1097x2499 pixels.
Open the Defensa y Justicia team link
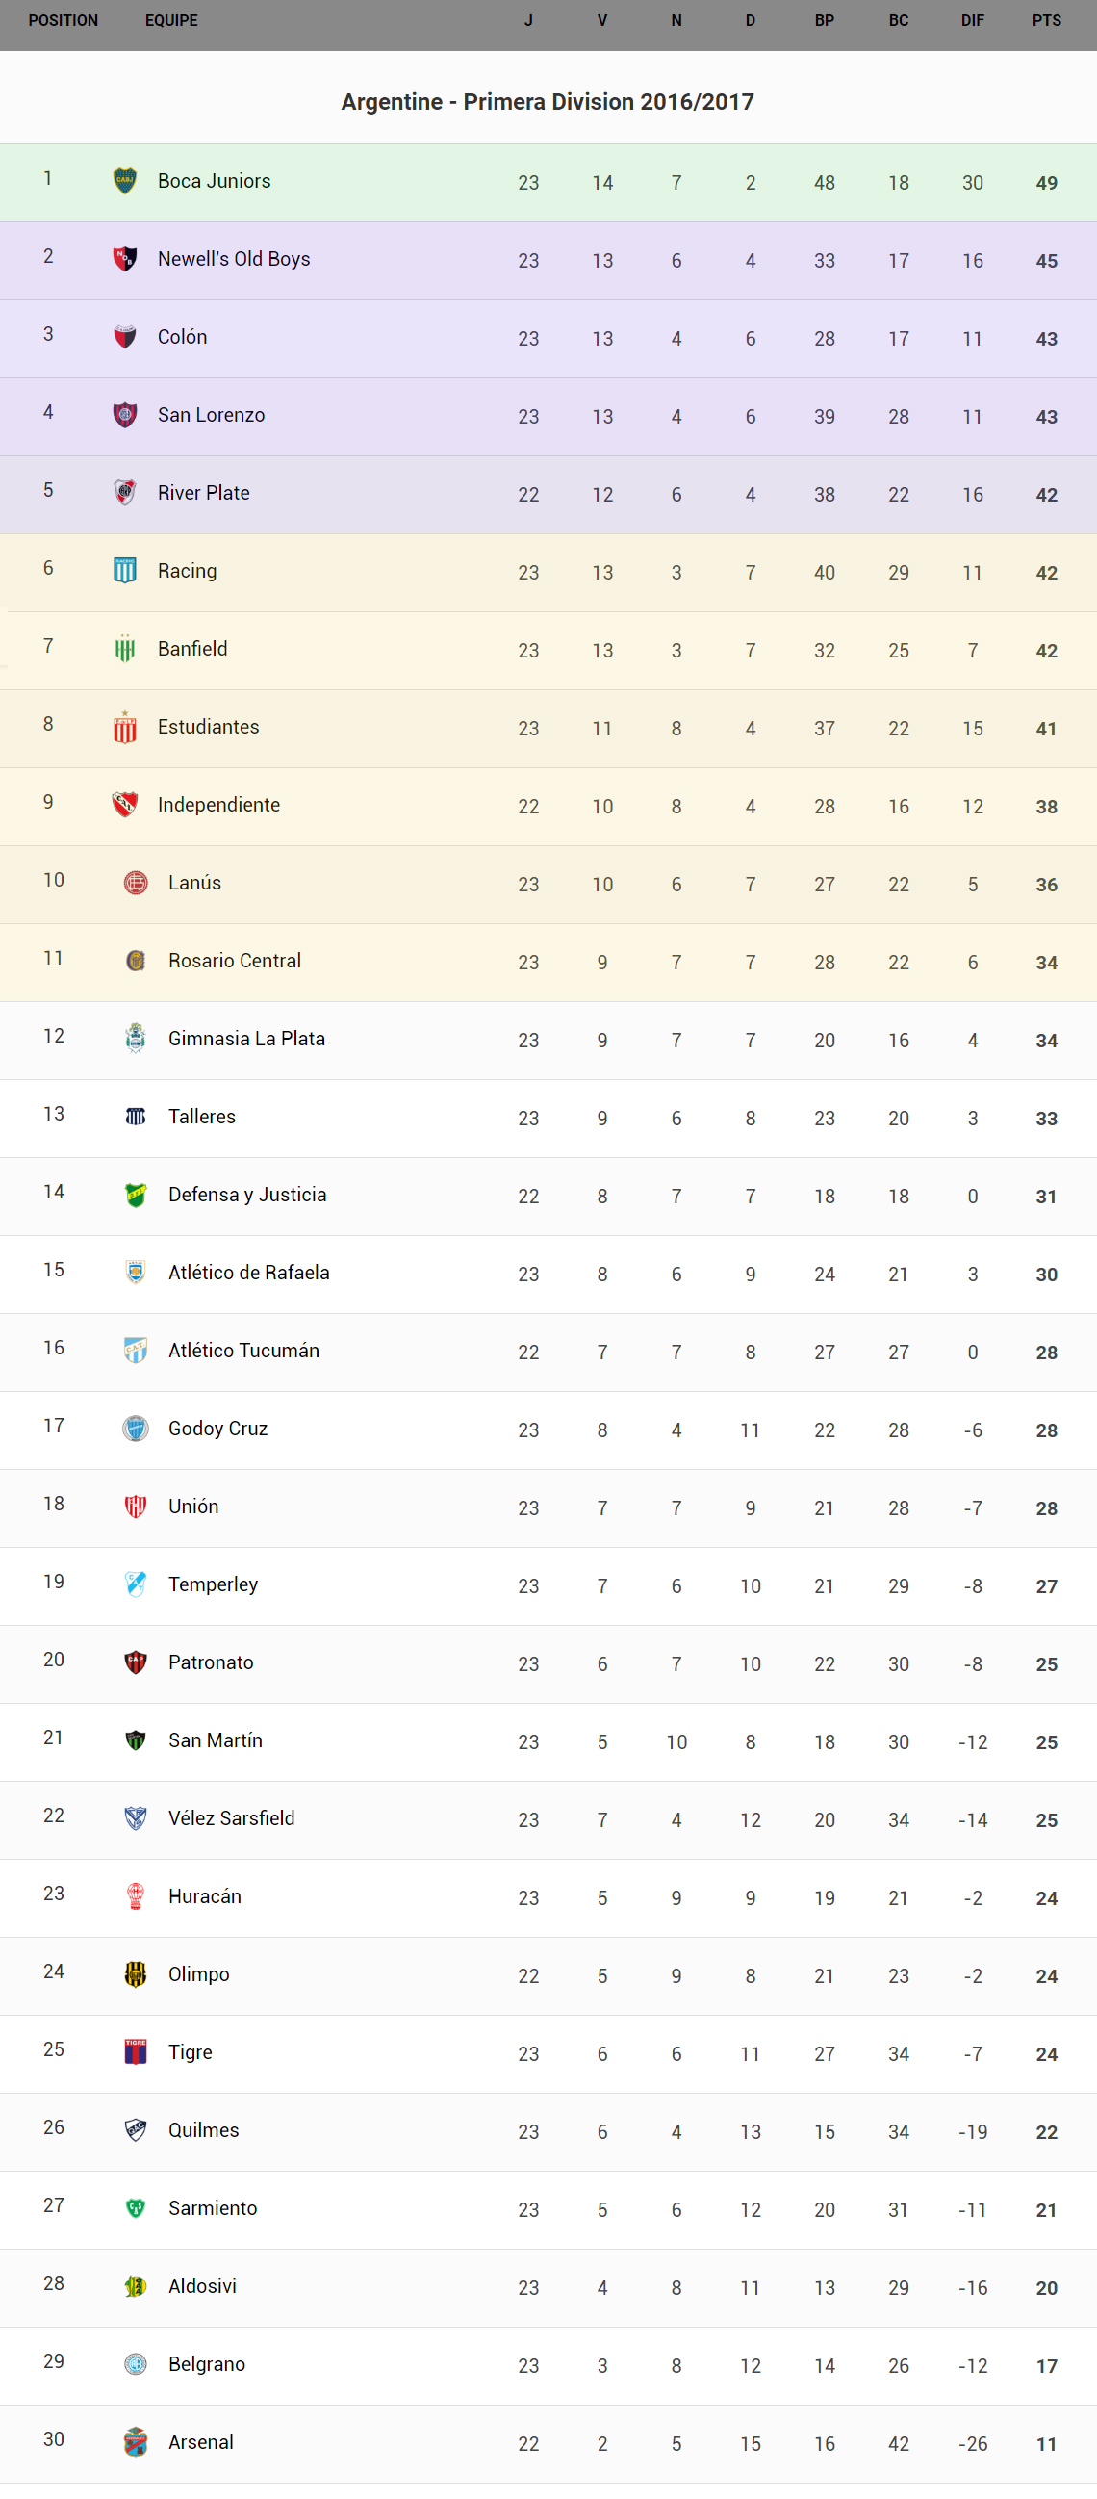pyautogui.click(x=247, y=1195)
